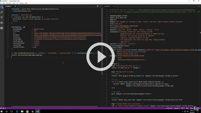Change line endings via CRLF

click(x=187, y=108)
